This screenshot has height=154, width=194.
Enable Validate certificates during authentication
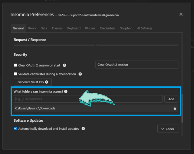tap(15, 74)
